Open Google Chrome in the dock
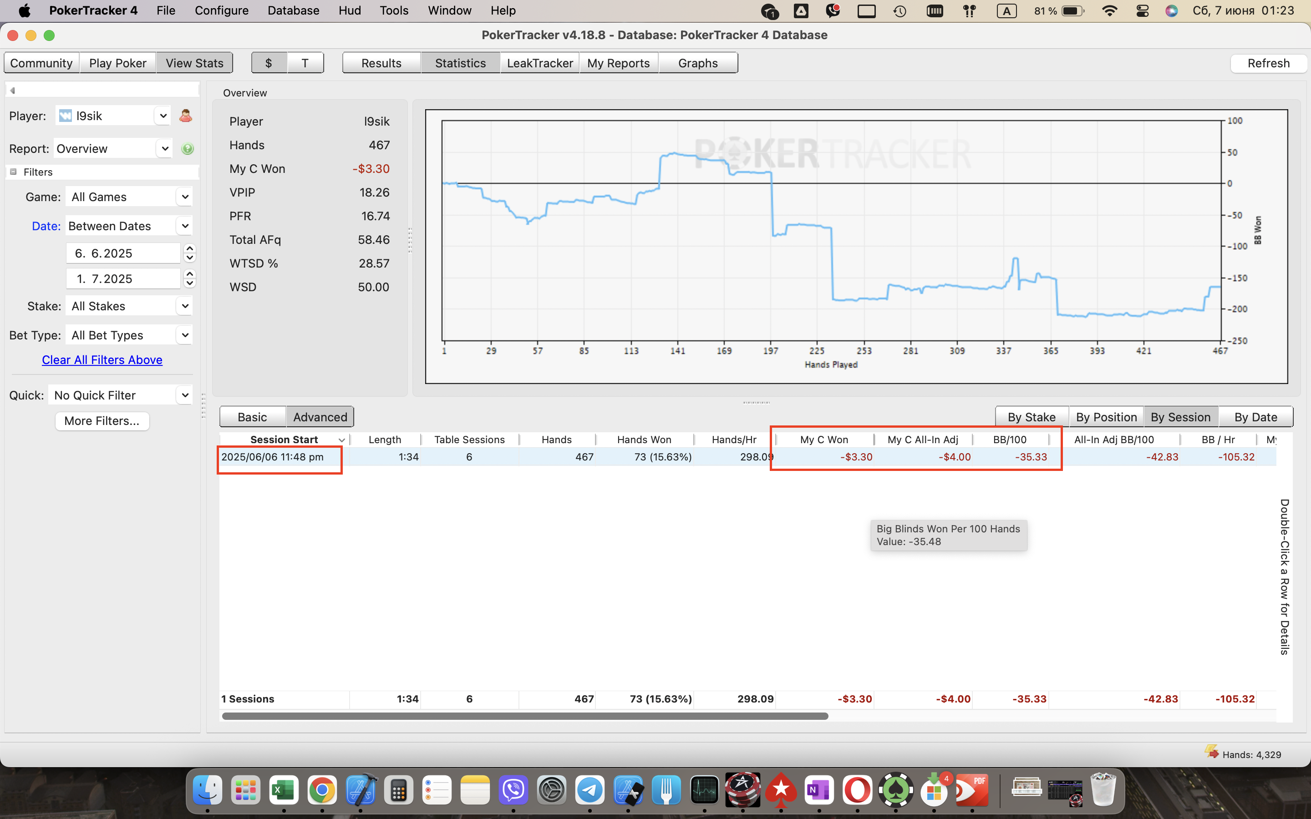Image resolution: width=1311 pixels, height=819 pixels. [322, 789]
